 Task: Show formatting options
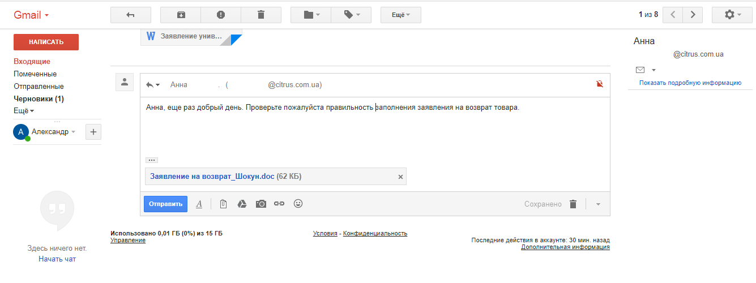coord(199,204)
